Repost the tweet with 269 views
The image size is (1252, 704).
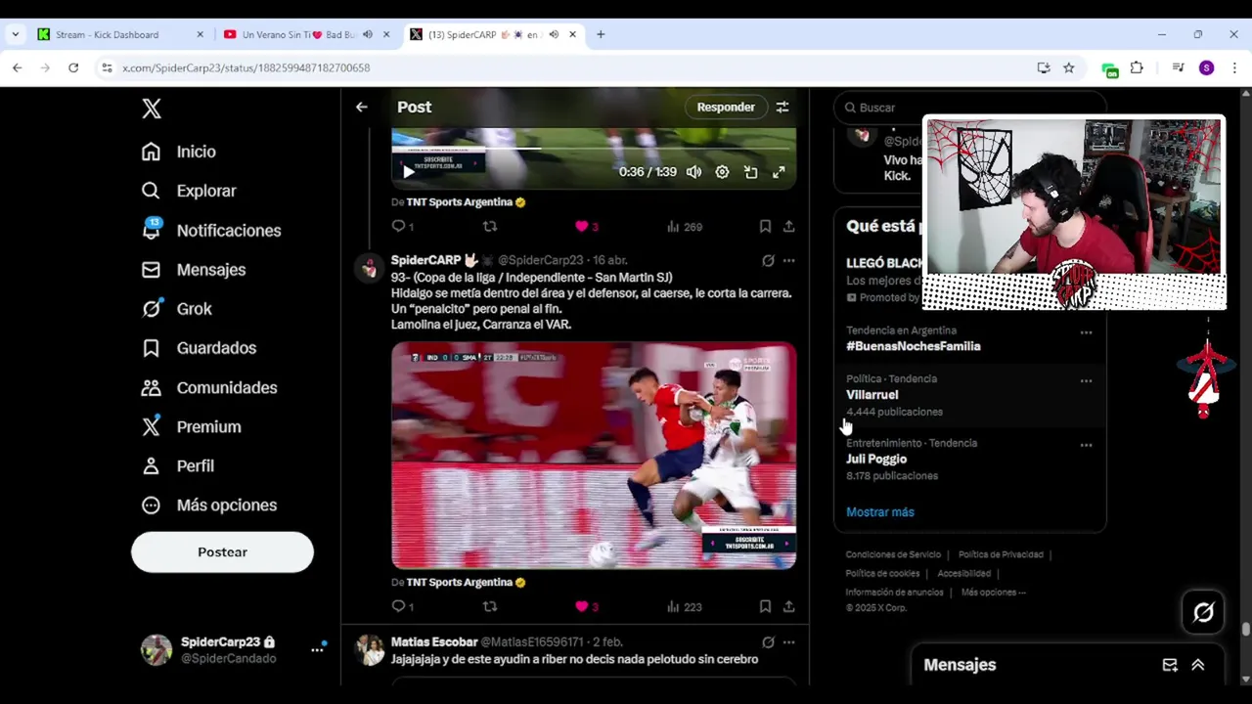point(490,226)
